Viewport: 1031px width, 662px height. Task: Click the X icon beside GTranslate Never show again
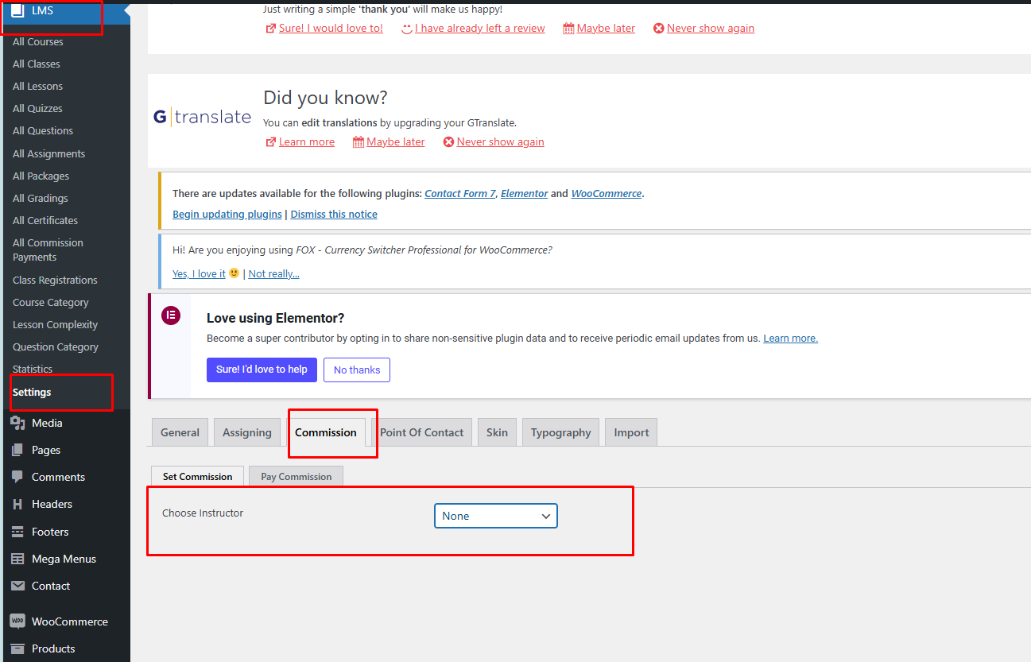448,142
